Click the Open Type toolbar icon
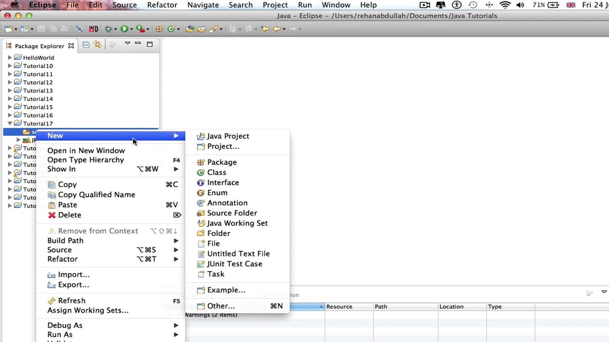 tap(190, 29)
